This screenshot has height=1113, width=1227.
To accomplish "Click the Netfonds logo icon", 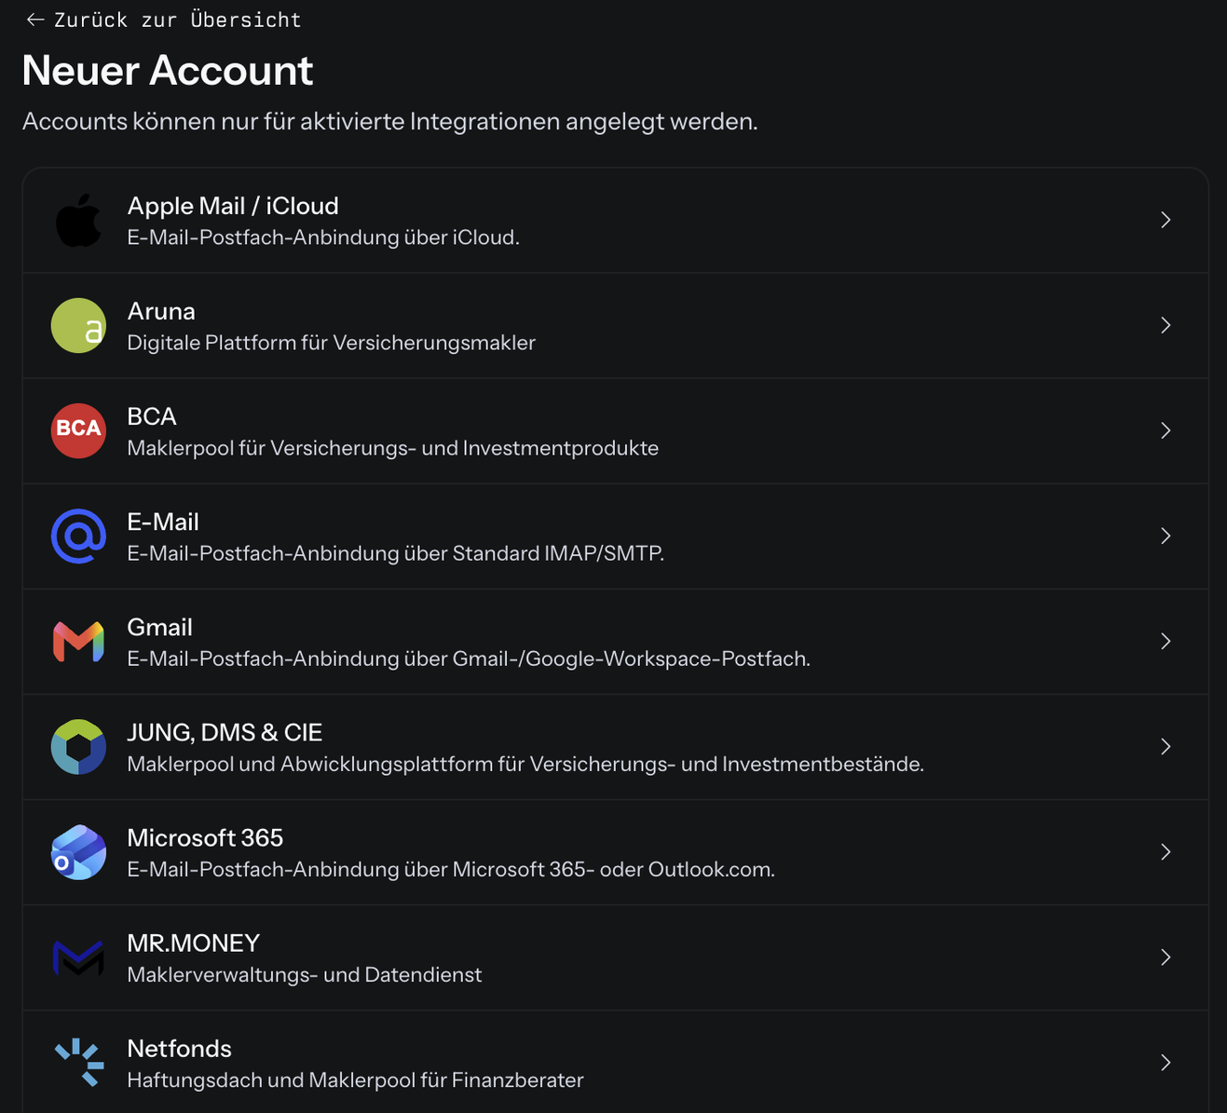I will (x=79, y=1063).
